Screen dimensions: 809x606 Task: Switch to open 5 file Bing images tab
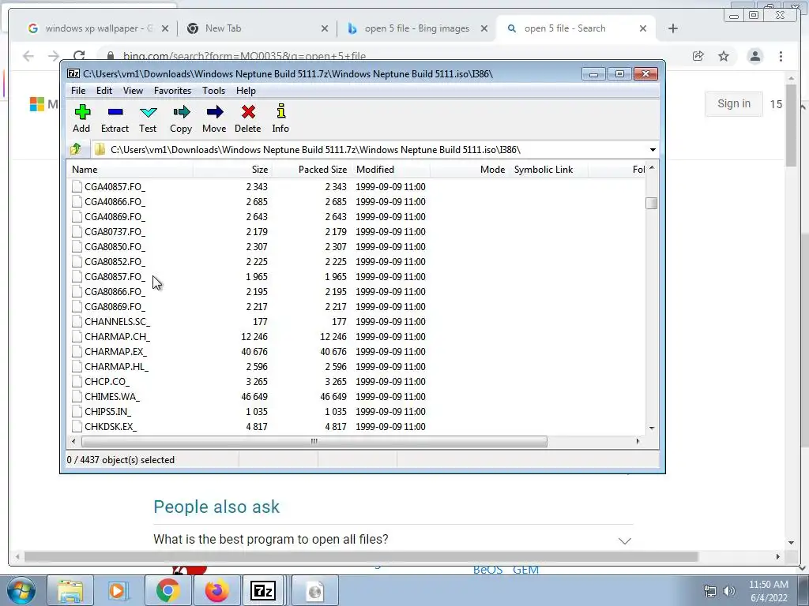coord(417,28)
